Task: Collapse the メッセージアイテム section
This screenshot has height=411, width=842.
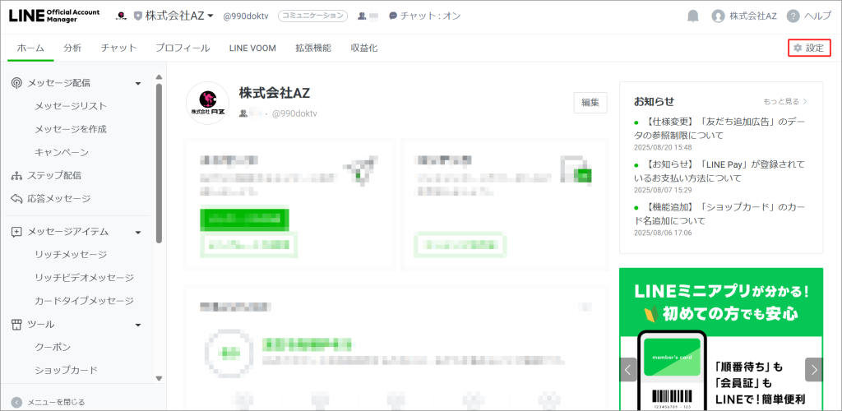Action: pyautogui.click(x=138, y=232)
